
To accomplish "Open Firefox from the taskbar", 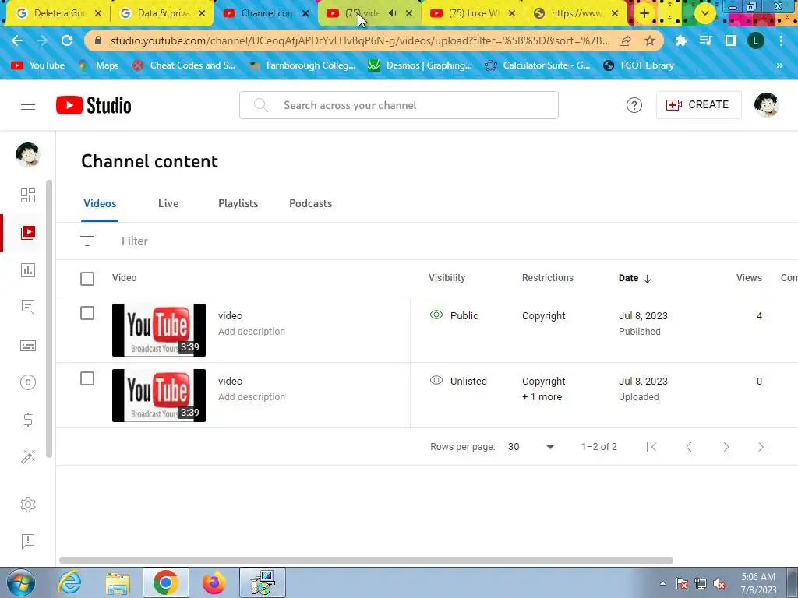I will coord(214,582).
